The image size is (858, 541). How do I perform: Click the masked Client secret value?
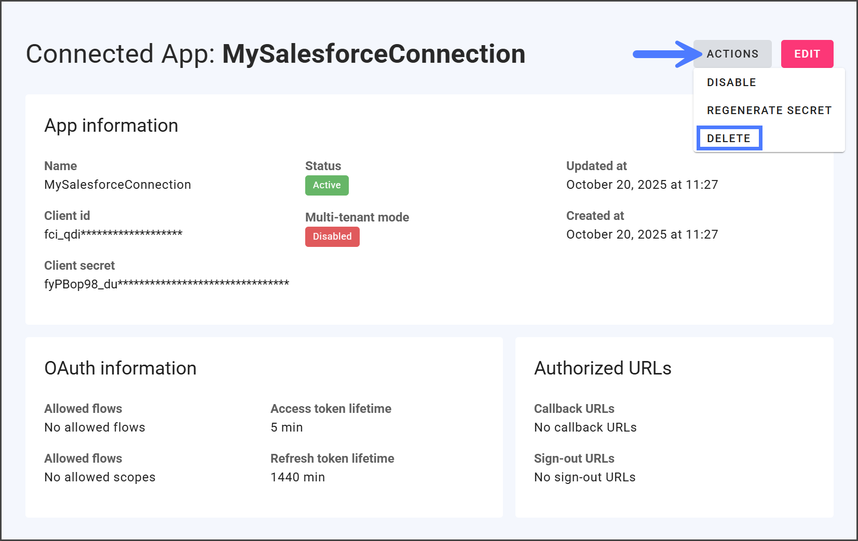point(166,284)
